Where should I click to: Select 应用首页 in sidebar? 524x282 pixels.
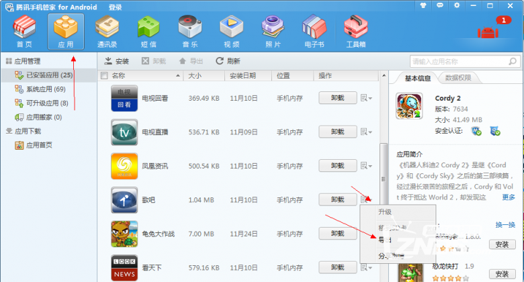(x=39, y=145)
